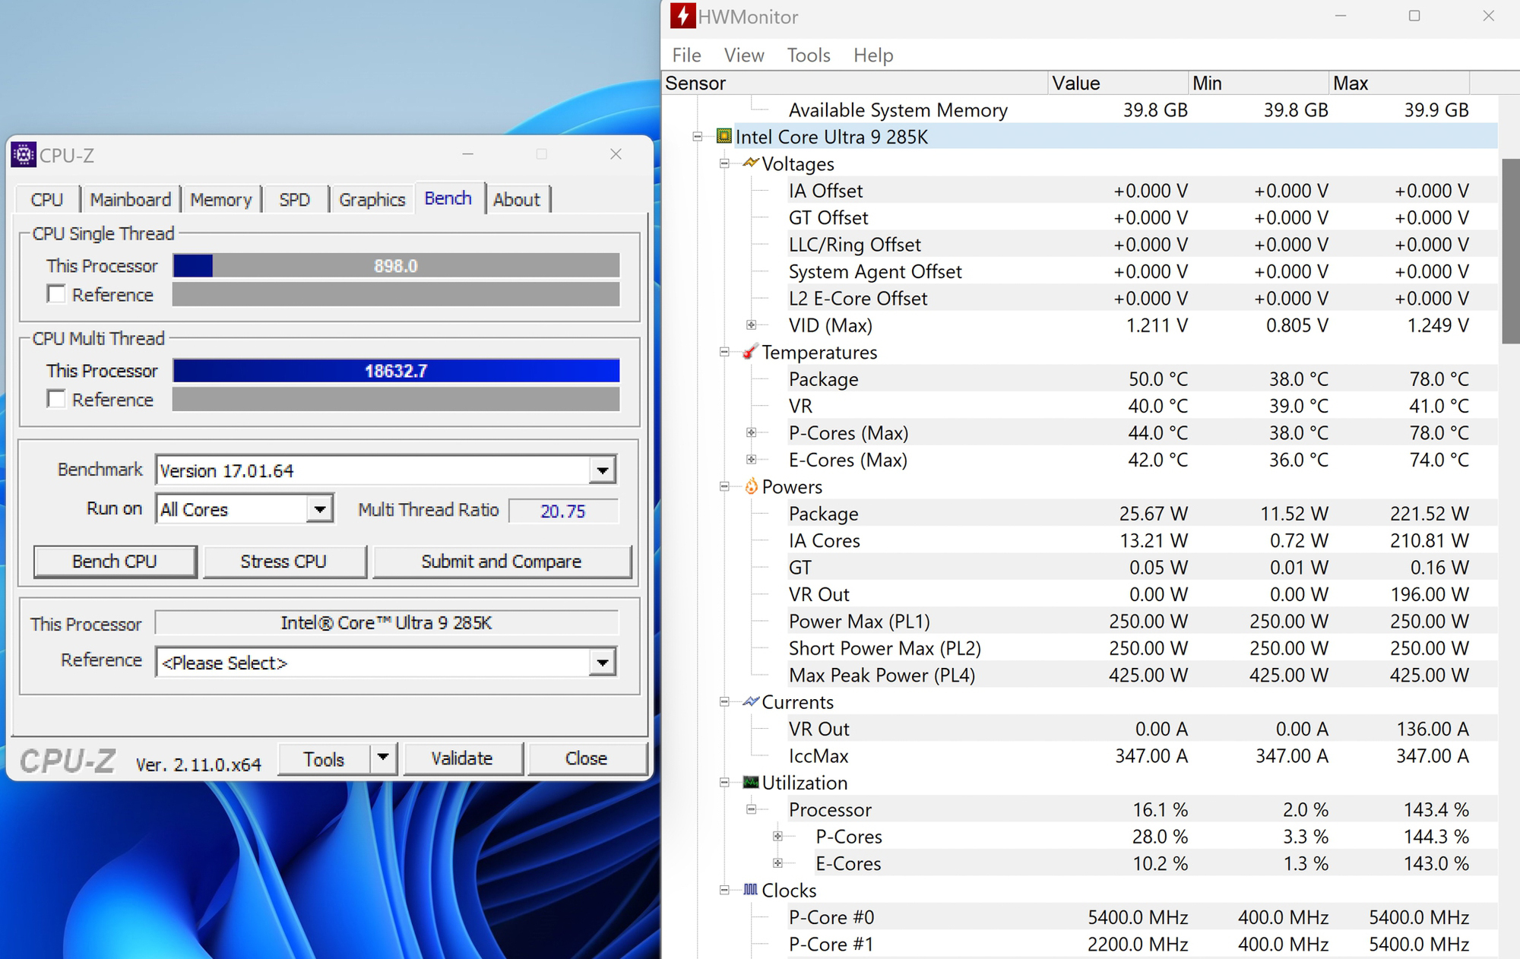1520x959 pixels.
Task: Click the Utilization graph icon
Action: (x=751, y=782)
